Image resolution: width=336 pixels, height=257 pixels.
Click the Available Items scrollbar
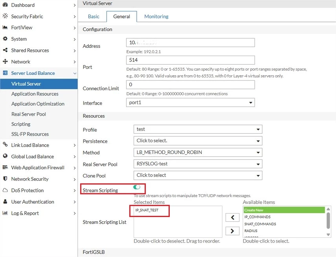(328, 221)
